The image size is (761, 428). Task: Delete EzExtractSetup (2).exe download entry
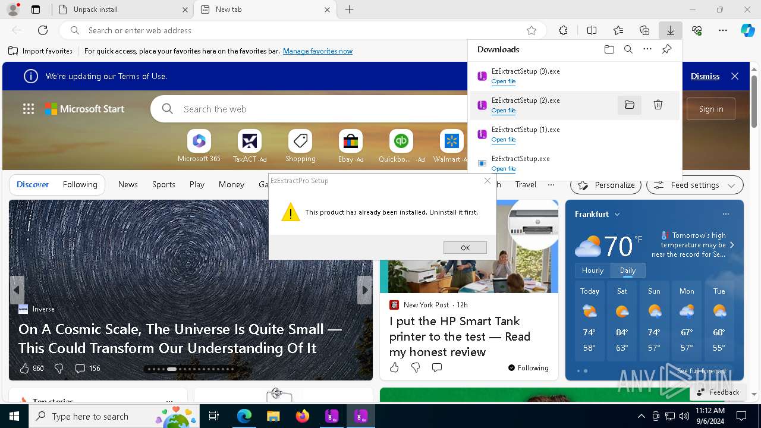click(658, 105)
